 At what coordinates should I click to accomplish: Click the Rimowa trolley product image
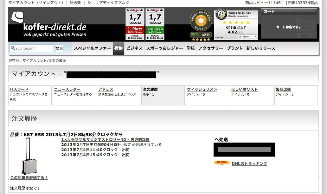point(29,156)
